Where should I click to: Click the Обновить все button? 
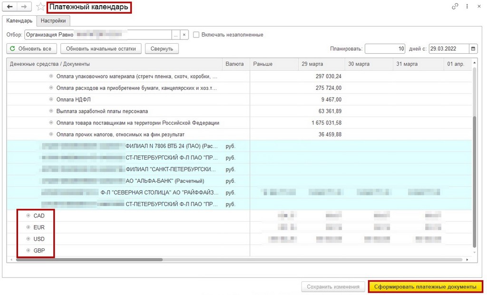point(31,49)
